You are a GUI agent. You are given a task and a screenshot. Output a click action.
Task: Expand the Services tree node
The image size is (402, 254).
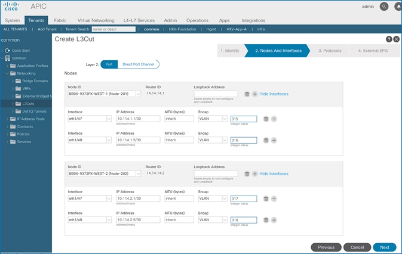(7, 142)
